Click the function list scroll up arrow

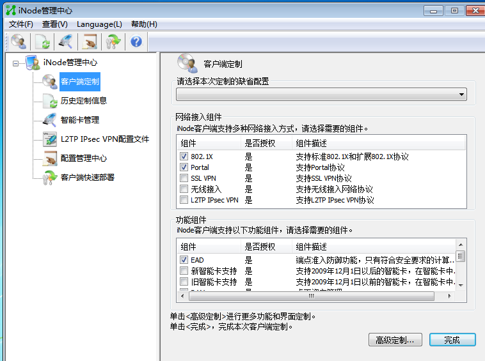click(x=461, y=245)
